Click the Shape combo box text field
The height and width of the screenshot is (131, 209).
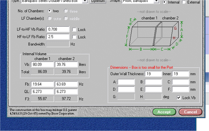[138, 1]
